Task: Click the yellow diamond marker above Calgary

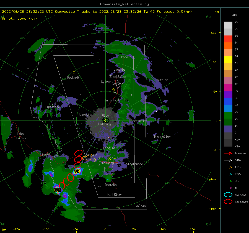Action: [x=109, y=160]
